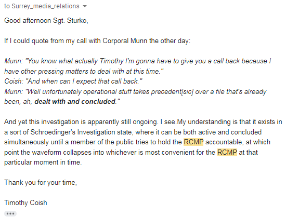Click first highlighted RCMP word
Image resolution: width=286 pixels, height=217 pixels.
coord(193,142)
